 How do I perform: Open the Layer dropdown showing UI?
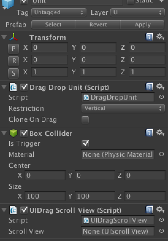pyautogui.click(x=138, y=12)
